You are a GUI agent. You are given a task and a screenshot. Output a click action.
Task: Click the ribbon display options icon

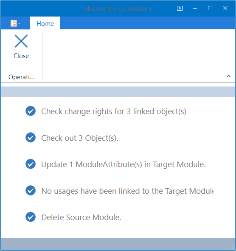click(x=180, y=8)
